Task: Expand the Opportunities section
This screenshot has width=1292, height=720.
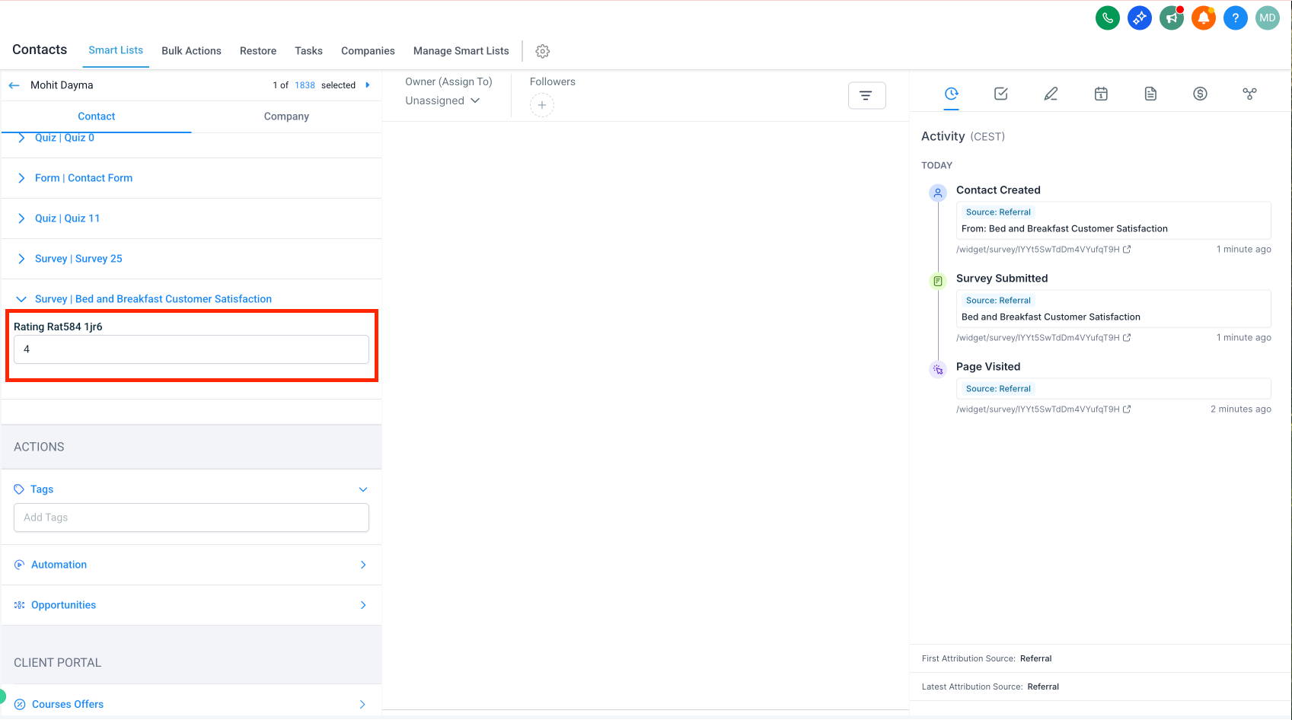Action: [x=191, y=605]
